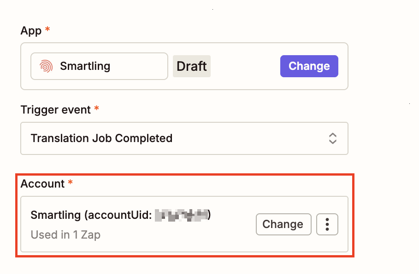This screenshot has width=419, height=274.
Task: Click the Smartling app name field
Action: (99, 66)
